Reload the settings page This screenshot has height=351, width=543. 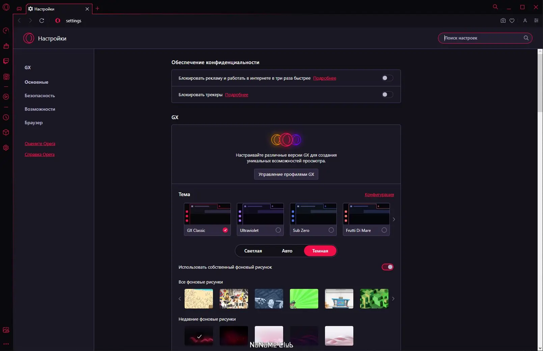pyautogui.click(x=42, y=21)
